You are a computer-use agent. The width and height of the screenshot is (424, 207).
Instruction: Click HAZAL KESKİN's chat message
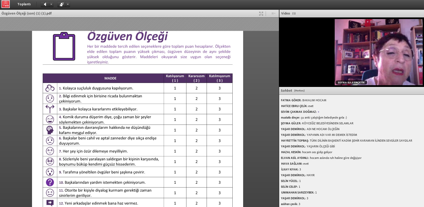pos(306,152)
